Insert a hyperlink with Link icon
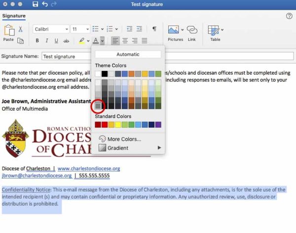 click(x=192, y=31)
